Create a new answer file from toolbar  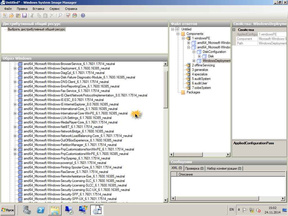[5, 16]
